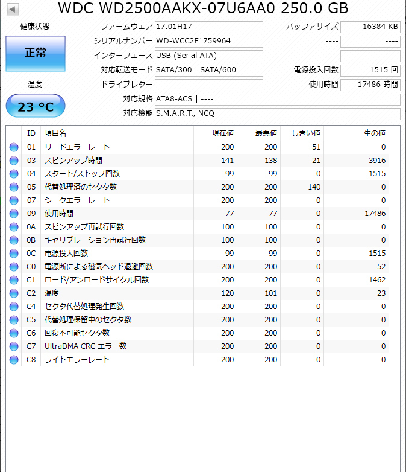Click the status icon for ID 05 row
The height and width of the screenshot is (472, 406).
click(14, 187)
